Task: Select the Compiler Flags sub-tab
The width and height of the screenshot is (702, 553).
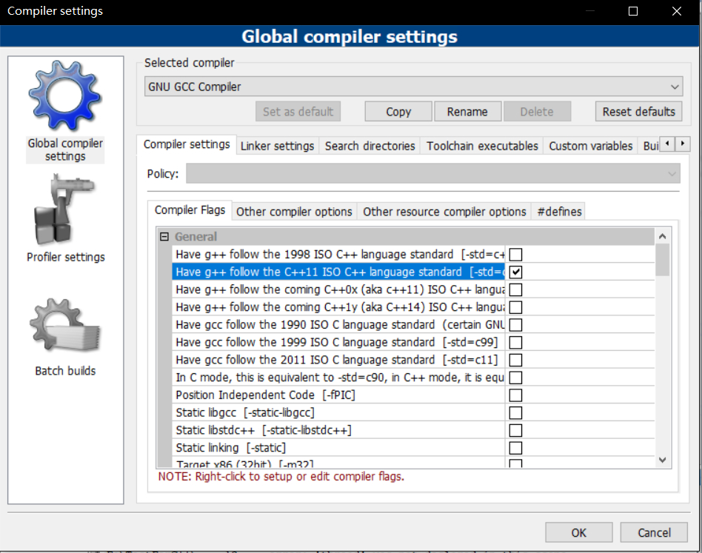Action: coord(190,210)
